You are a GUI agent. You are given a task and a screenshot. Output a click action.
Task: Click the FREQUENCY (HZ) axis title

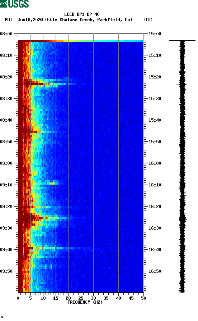(x=85, y=302)
